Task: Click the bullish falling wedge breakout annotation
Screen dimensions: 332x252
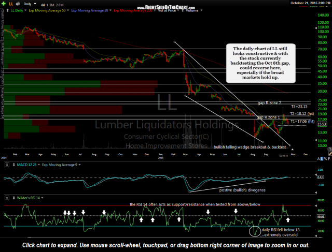Action: pos(250,147)
